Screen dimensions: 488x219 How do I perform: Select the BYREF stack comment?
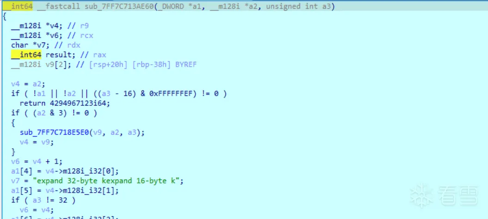click(186, 65)
